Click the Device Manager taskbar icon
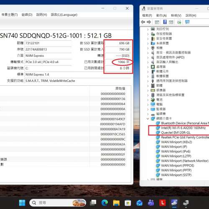Screen dimensions: 209x209 point(186,203)
